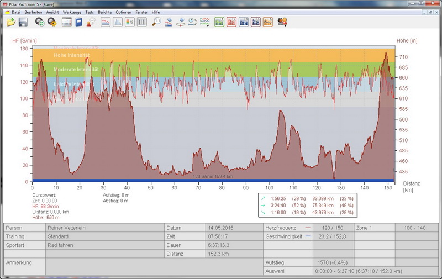Open the Werkzeuge menu
Image resolution: width=442 pixels, height=279 pixels.
click(x=71, y=12)
